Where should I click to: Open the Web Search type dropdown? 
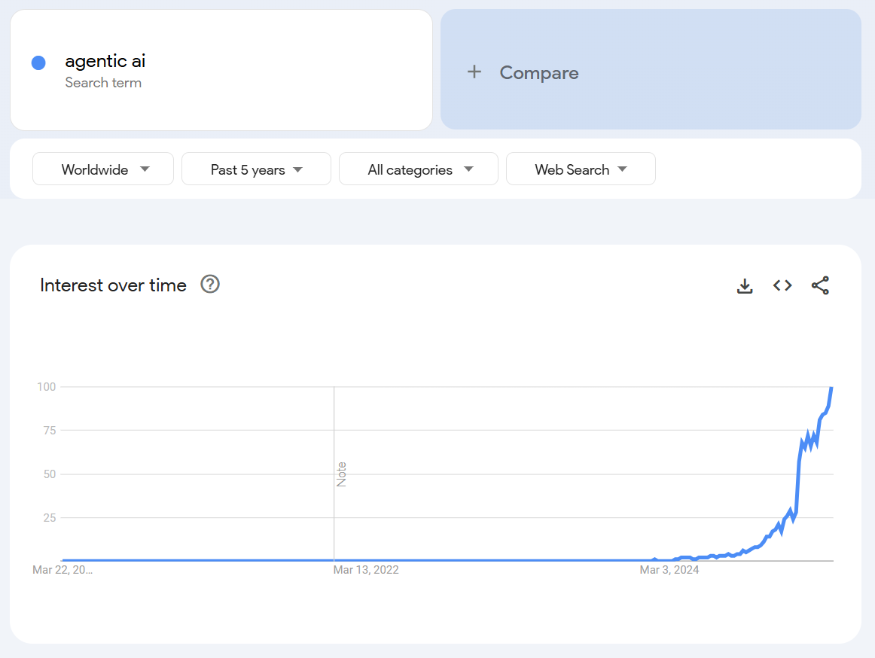tap(581, 169)
